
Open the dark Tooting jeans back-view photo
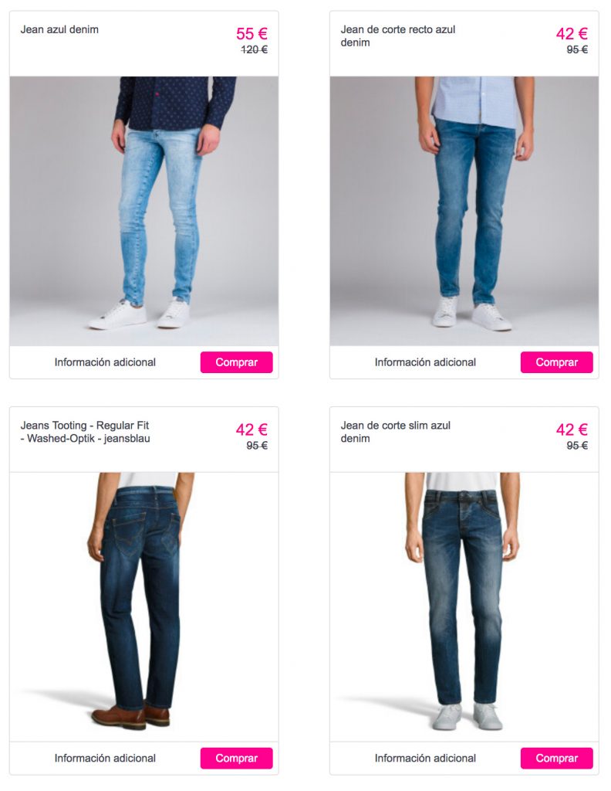pyautogui.click(x=144, y=607)
